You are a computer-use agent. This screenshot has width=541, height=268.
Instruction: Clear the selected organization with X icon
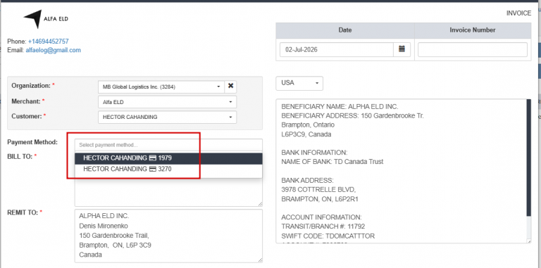(230, 87)
